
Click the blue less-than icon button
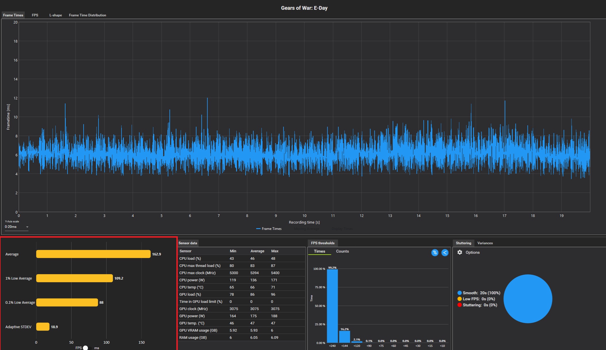445,253
